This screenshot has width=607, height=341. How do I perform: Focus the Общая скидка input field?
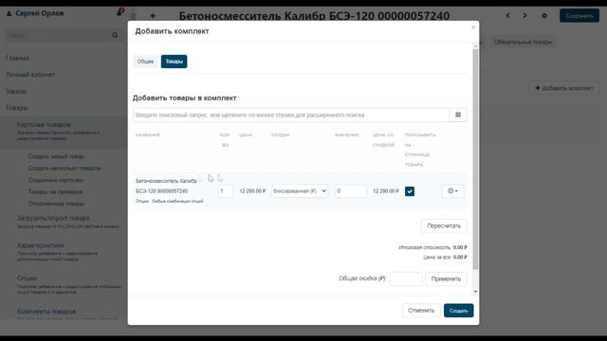tap(406, 278)
